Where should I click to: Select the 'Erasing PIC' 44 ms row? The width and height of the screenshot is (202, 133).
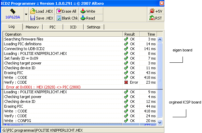(80, 106)
